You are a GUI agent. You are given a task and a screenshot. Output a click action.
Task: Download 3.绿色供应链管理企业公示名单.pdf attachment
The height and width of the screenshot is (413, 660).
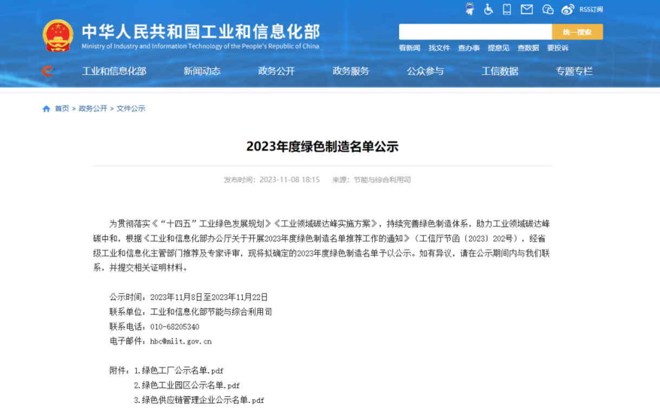point(199,400)
